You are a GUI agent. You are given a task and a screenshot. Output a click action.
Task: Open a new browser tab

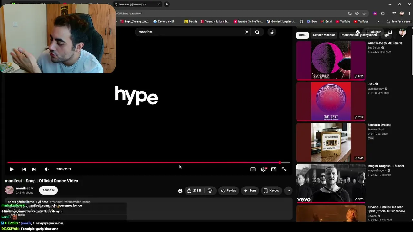tap(166, 5)
